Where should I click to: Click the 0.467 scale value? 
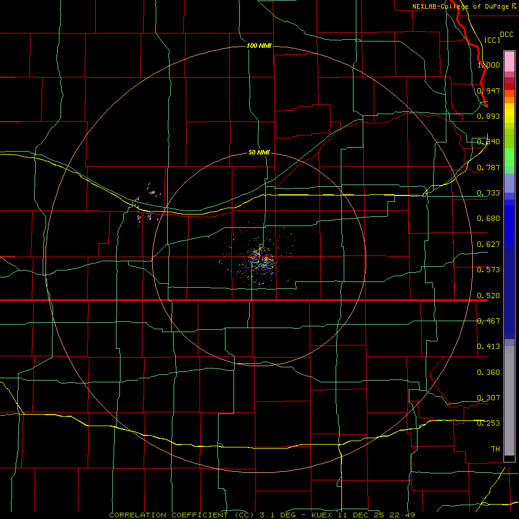click(488, 321)
